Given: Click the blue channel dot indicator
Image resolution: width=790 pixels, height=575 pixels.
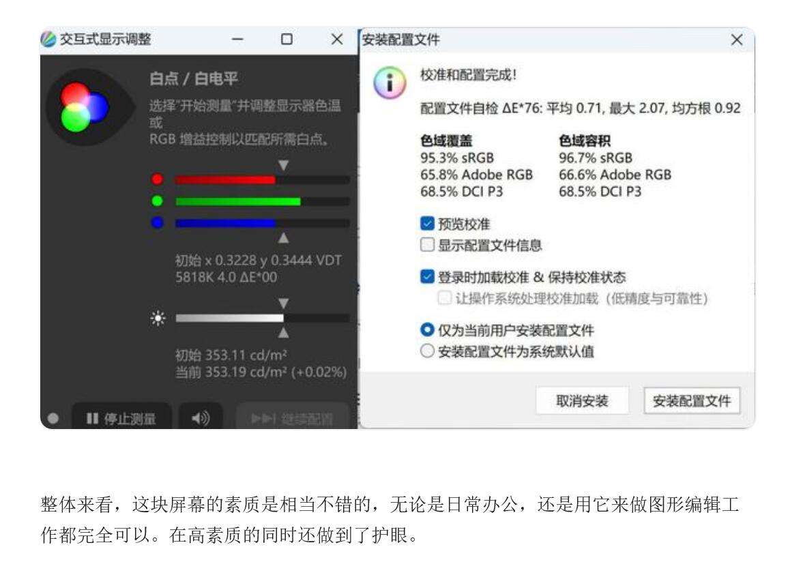Looking at the screenshot, I should (x=157, y=222).
